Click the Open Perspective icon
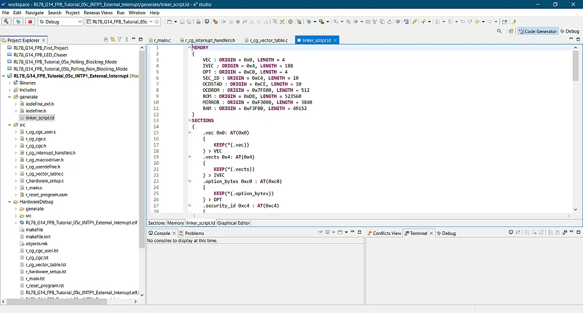The image size is (583, 313). 511,31
